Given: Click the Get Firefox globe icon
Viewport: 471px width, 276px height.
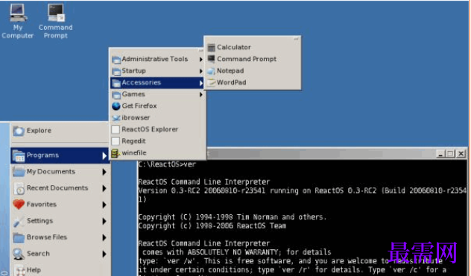Looking at the screenshot, I should (116, 106).
